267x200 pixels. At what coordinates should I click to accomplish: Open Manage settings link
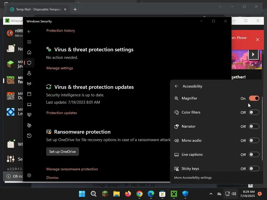coord(60,68)
